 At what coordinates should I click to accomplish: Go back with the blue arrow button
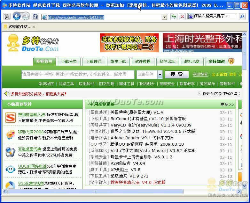pos(17,16)
